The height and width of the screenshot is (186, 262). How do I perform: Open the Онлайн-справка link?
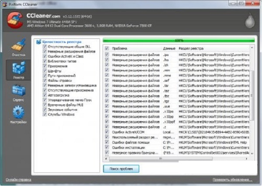18,180
